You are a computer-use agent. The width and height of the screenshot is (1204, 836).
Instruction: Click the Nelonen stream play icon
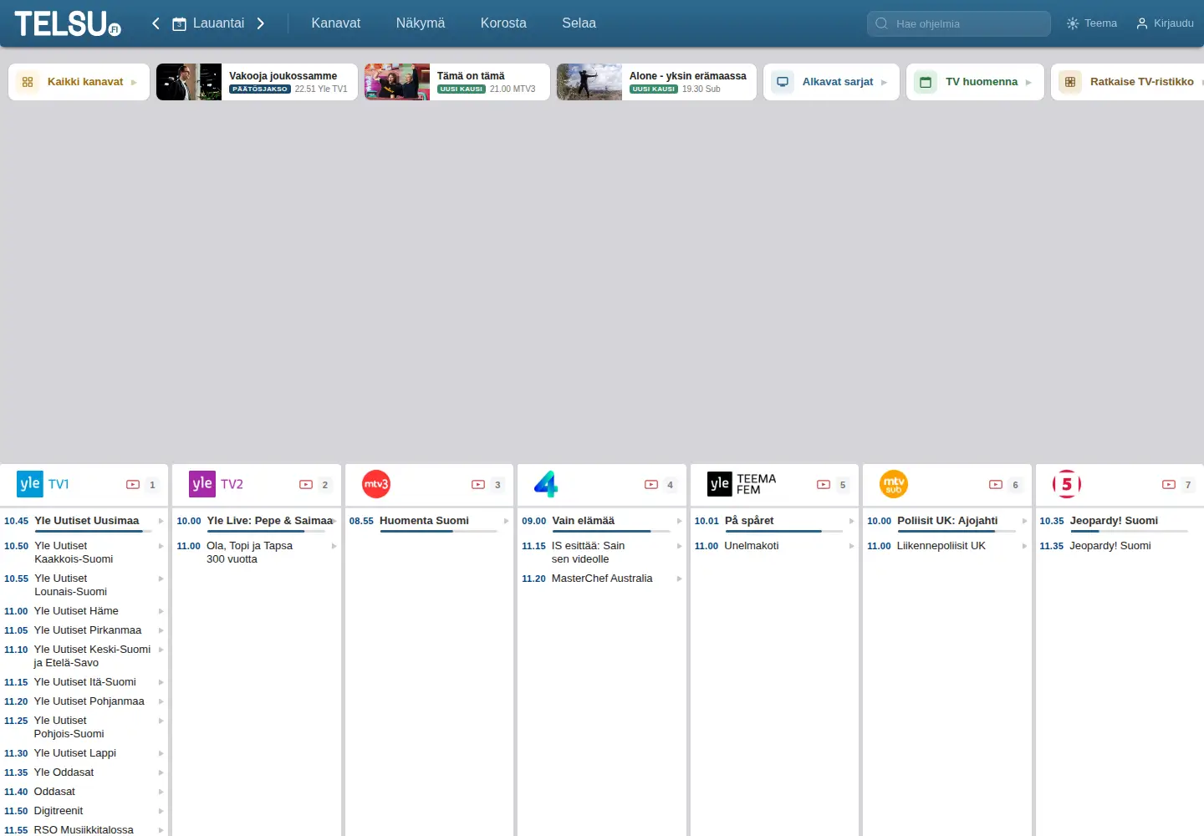(651, 485)
